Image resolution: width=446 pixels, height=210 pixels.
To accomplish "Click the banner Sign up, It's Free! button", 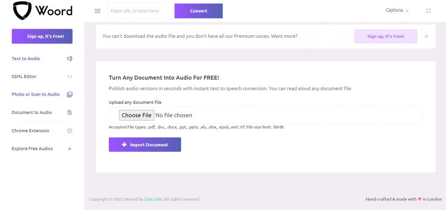I will point(386,37).
